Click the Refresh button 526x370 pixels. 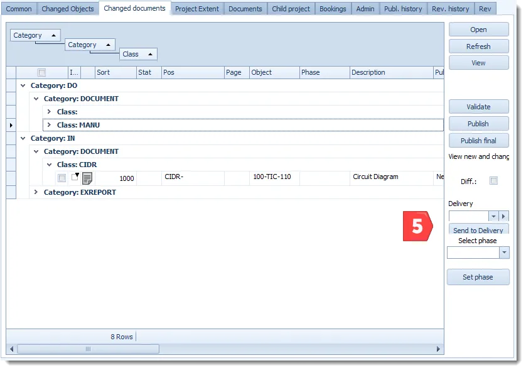[479, 46]
